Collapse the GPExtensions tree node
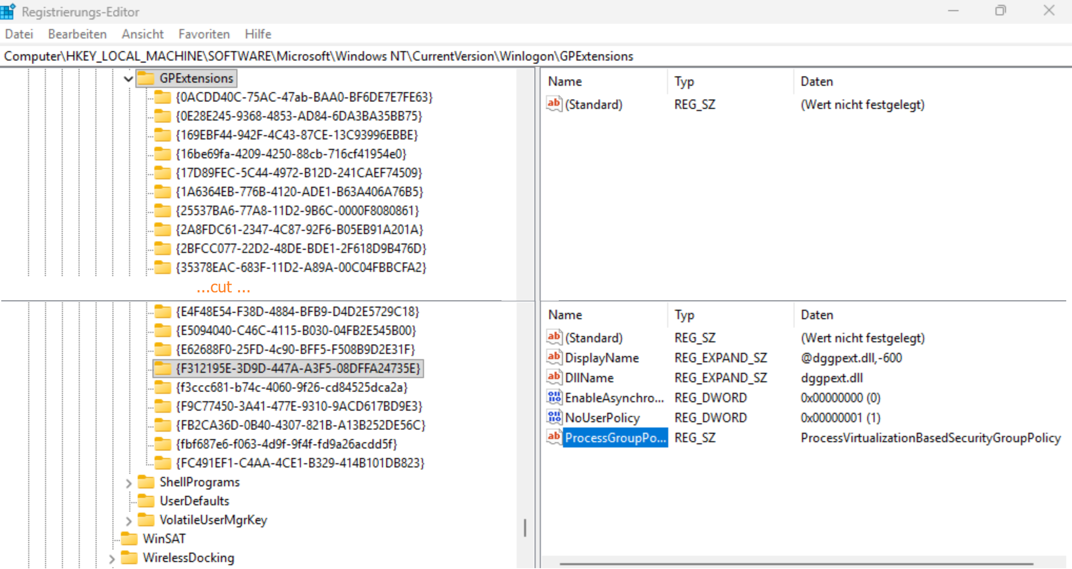Image resolution: width=1072 pixels, height=569 pixels. click(128, 79)
